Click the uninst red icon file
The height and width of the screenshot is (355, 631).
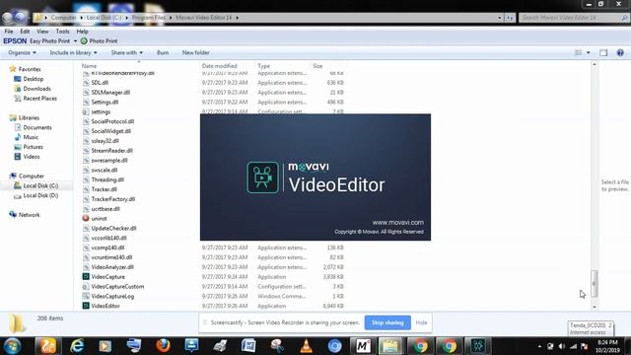click(x=86, y=218)
